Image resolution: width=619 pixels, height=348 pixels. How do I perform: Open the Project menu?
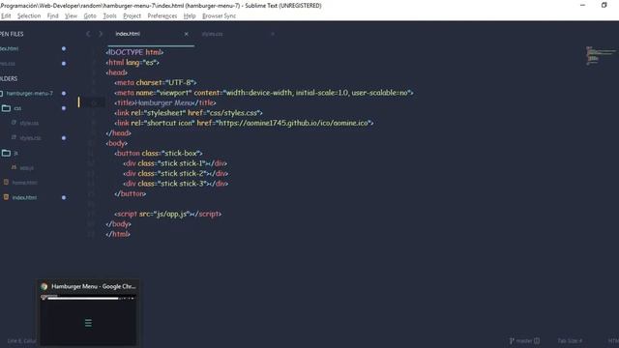tap(132, 15)
